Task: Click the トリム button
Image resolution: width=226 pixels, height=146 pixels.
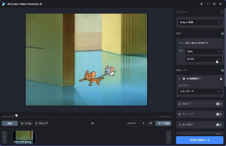Action: [x=26, y=123]
